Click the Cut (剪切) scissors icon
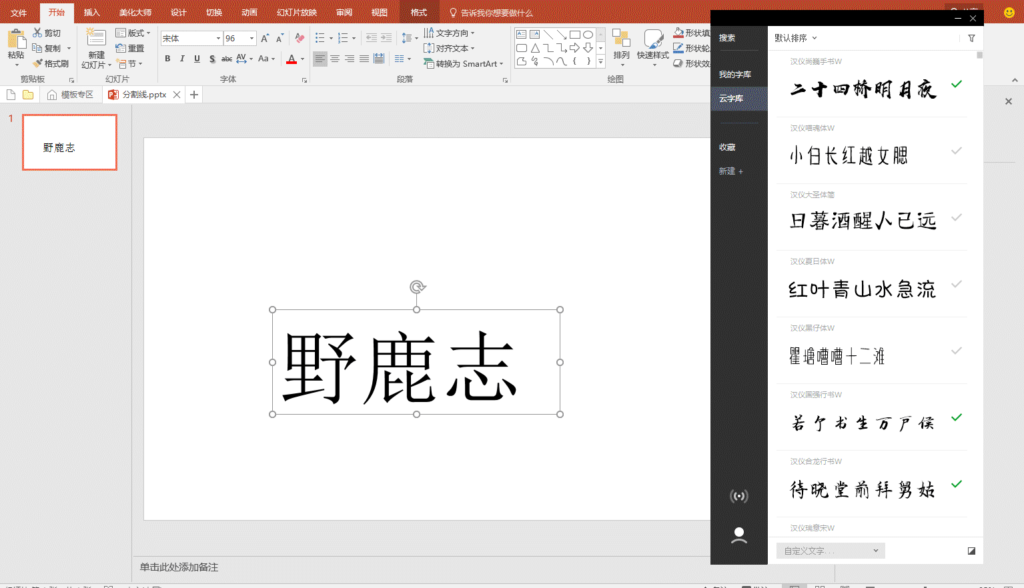This screenshot has height=588, width=1024. pos(37,33)
